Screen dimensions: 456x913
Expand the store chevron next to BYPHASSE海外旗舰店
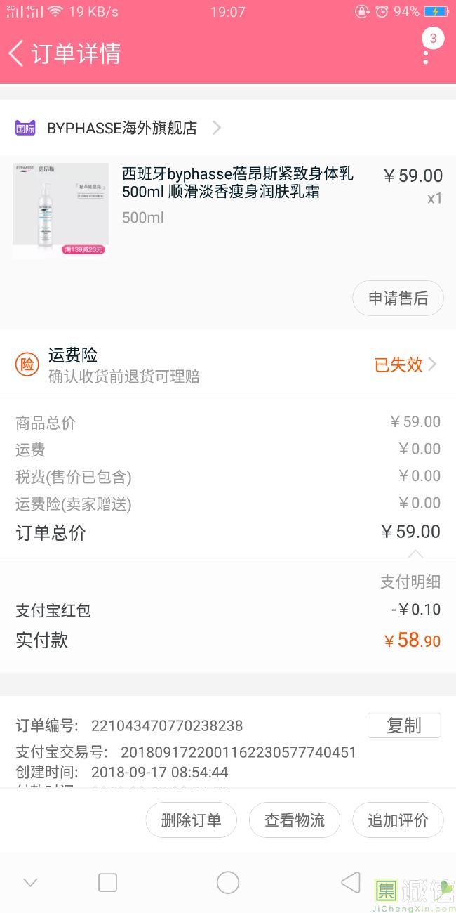217,128
